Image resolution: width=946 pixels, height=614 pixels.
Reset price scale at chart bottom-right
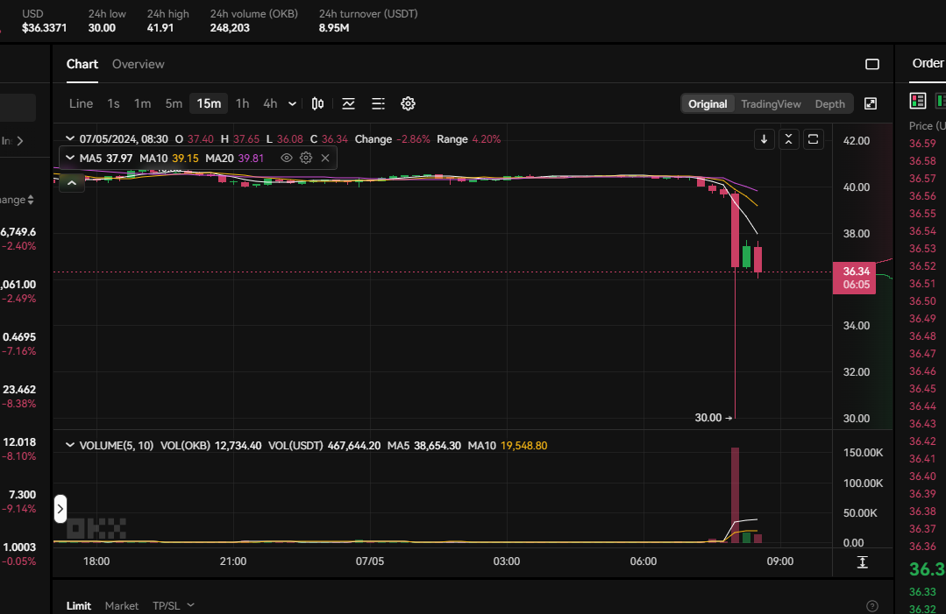tap(862, 562)
